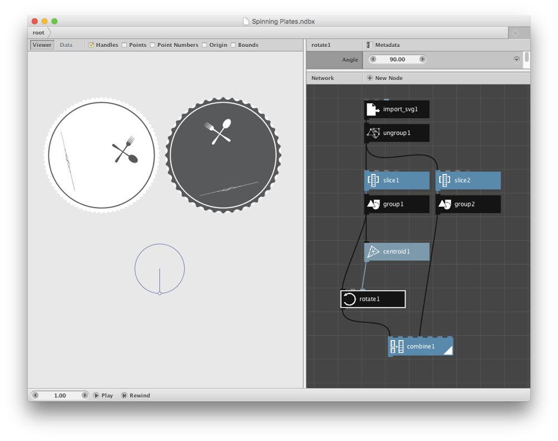
Task: Click the group2 node shapes icon
Action: tap(445, 204)
